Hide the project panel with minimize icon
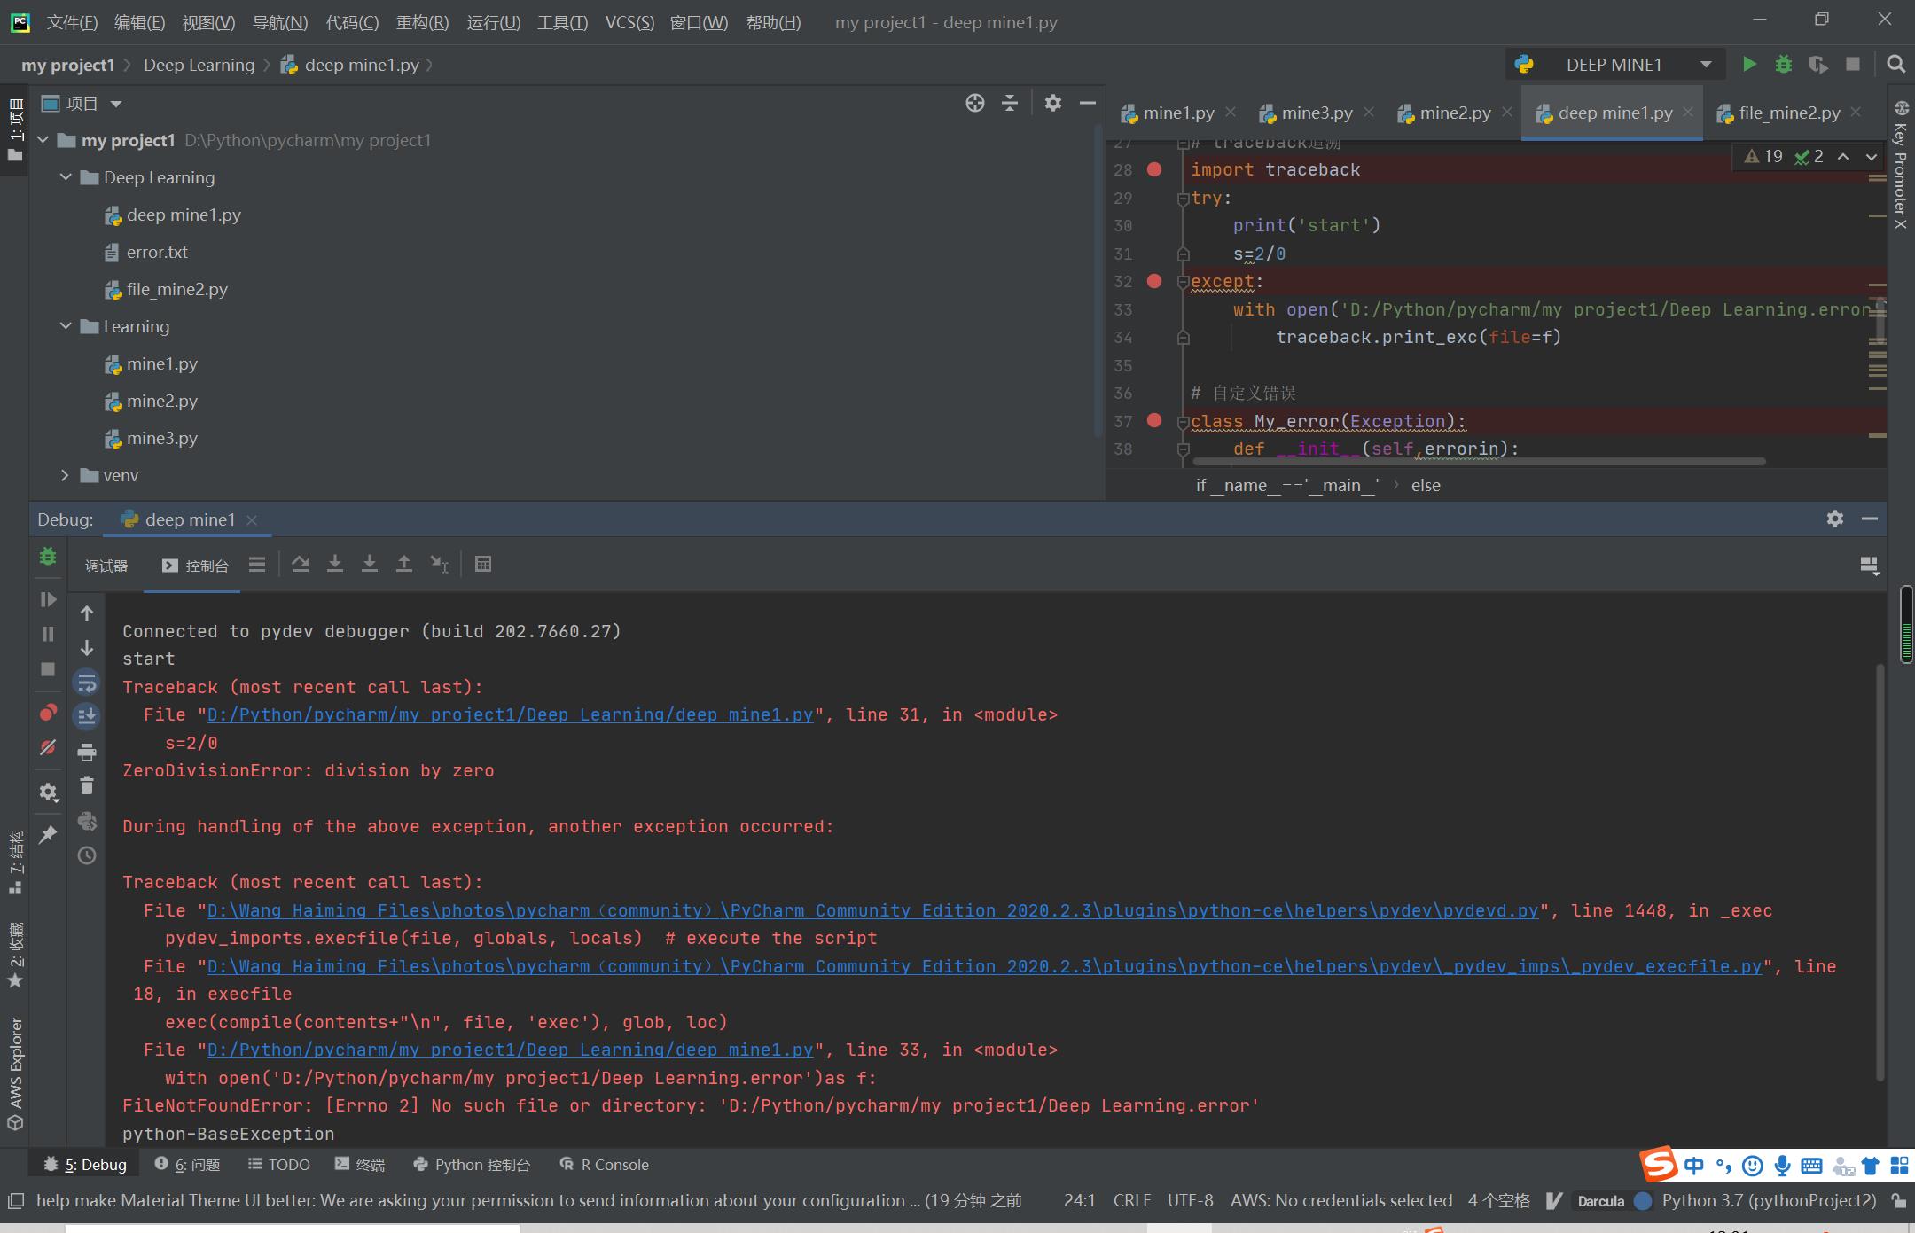The height and width of the screenshot is (1233, 1915). coord(1088,104)
